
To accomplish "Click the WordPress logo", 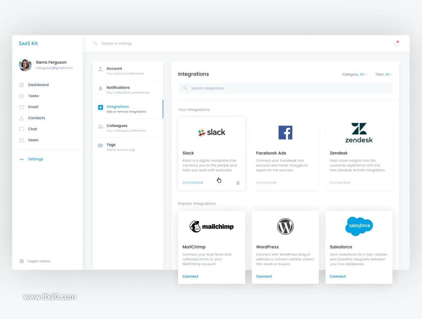I will (x=285, y=227).
